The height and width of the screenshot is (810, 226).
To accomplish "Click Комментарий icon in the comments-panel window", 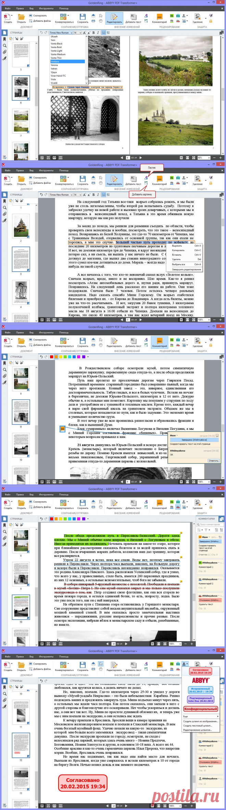I will coord(159,502).
